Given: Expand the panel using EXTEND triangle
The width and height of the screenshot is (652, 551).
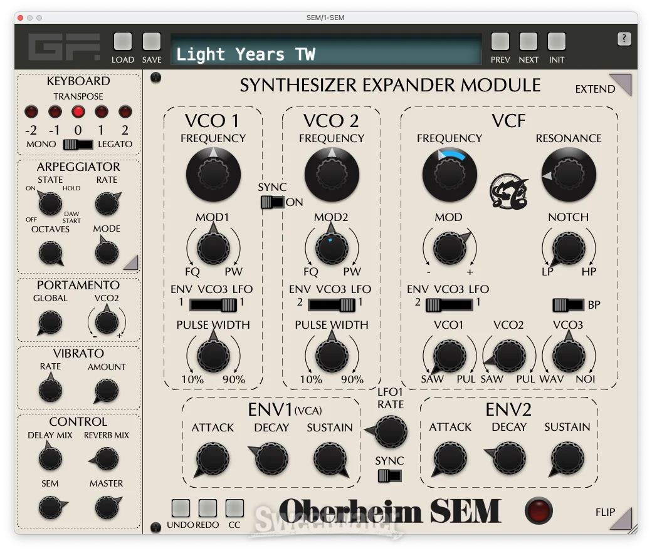Looking at the screenshot, I should pos(621,84).
